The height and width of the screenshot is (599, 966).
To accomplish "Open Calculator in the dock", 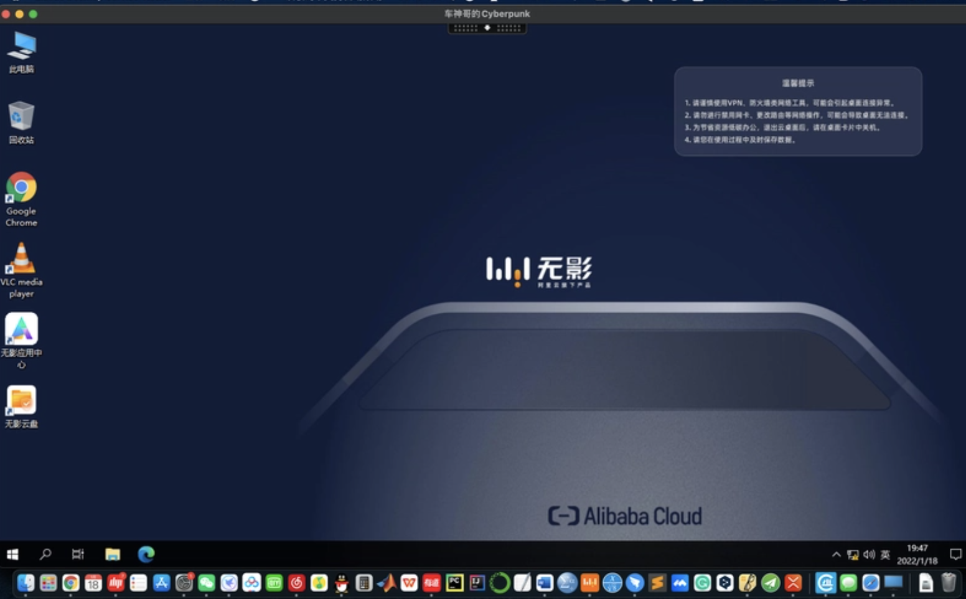I will point(364,583).
